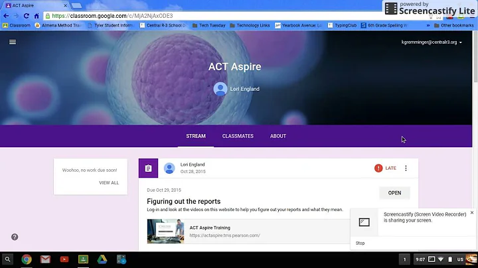Screen dimensions: 478x268
Task: Click the assignment clipboard icon
Action: [149, 168]
